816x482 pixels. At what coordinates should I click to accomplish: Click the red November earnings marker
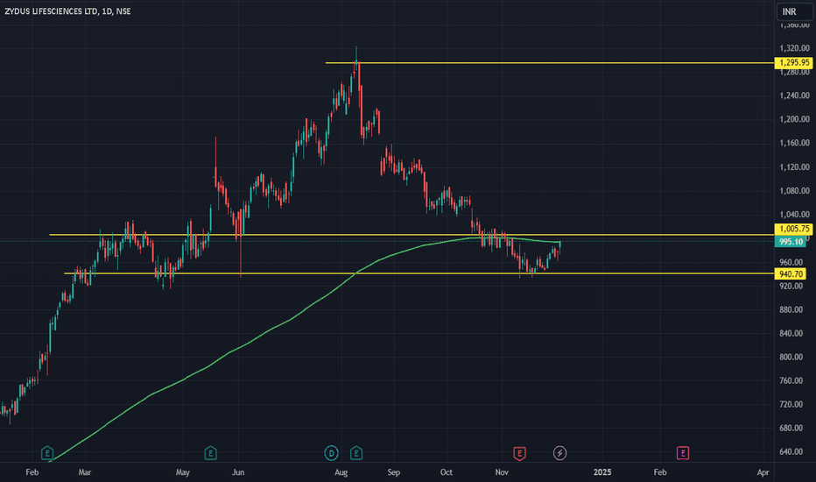pos(519,453)
